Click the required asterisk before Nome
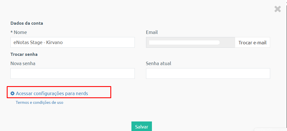287x131 pixels. pos(12,32)
